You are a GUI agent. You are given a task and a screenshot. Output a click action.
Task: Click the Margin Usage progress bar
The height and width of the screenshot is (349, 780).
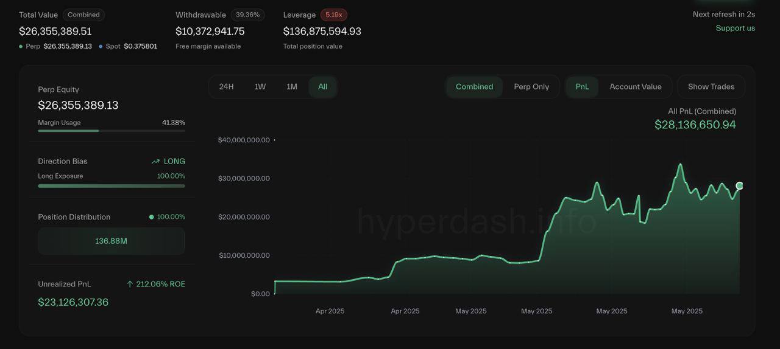click(112, 131)
